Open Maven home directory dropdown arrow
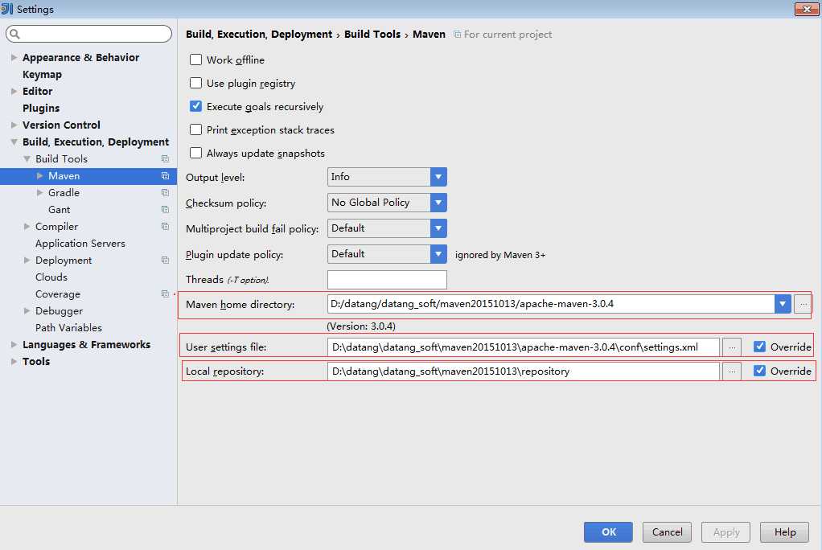This screenshot has width=822, height=550. (783, 304)
